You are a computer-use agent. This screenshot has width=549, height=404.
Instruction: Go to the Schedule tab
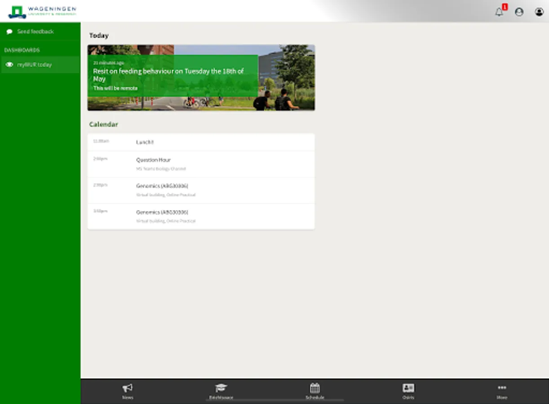(314, 391)
